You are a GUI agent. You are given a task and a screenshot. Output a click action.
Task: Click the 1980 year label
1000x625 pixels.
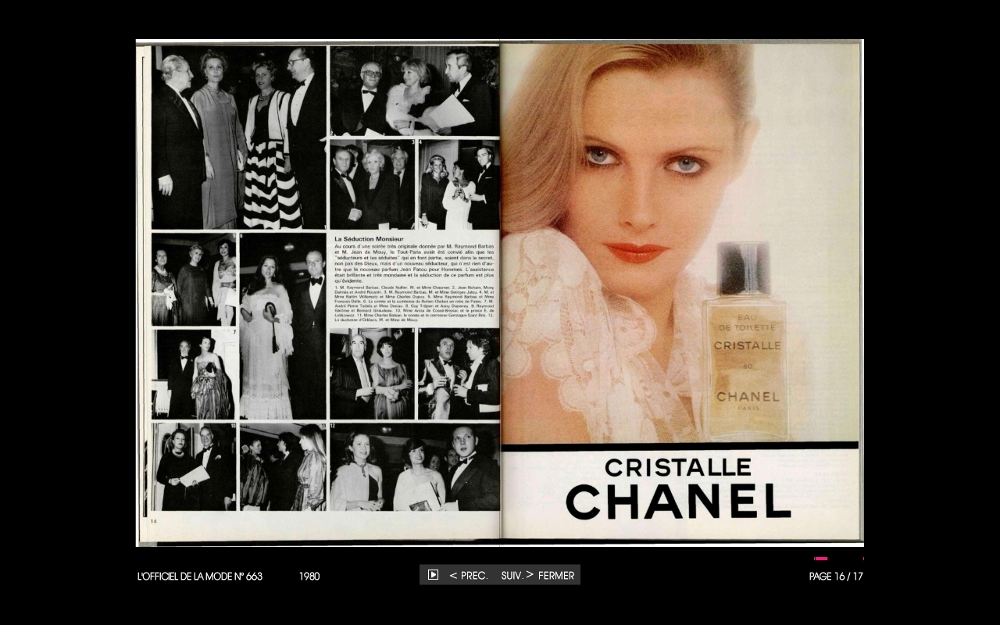309,577
